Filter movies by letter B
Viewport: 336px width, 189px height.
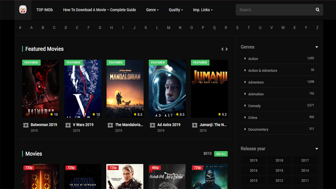tap(43, 28)
